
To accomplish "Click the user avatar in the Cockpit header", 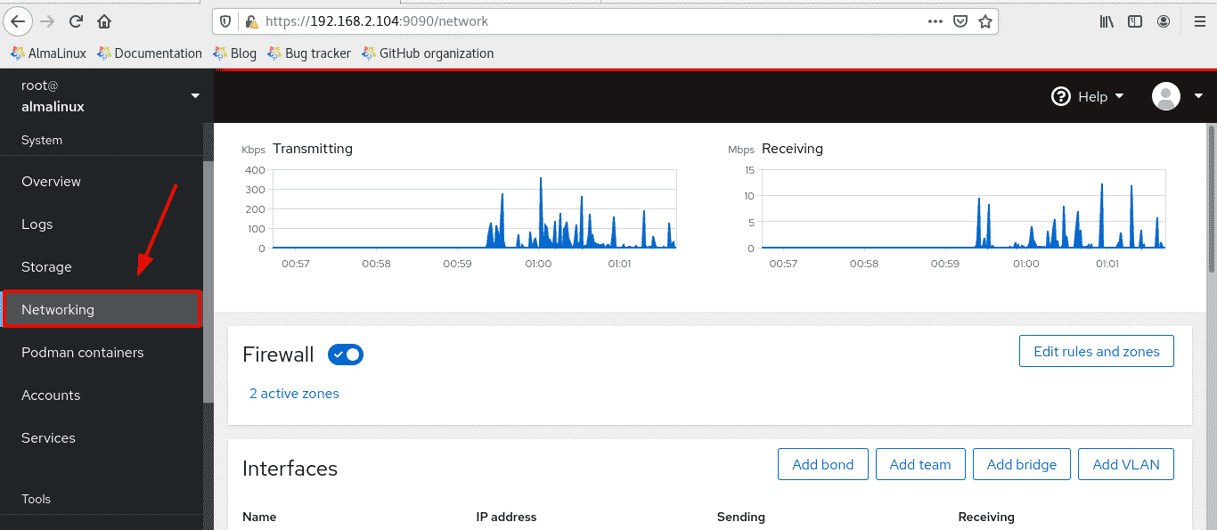I will click(1166, 96).
